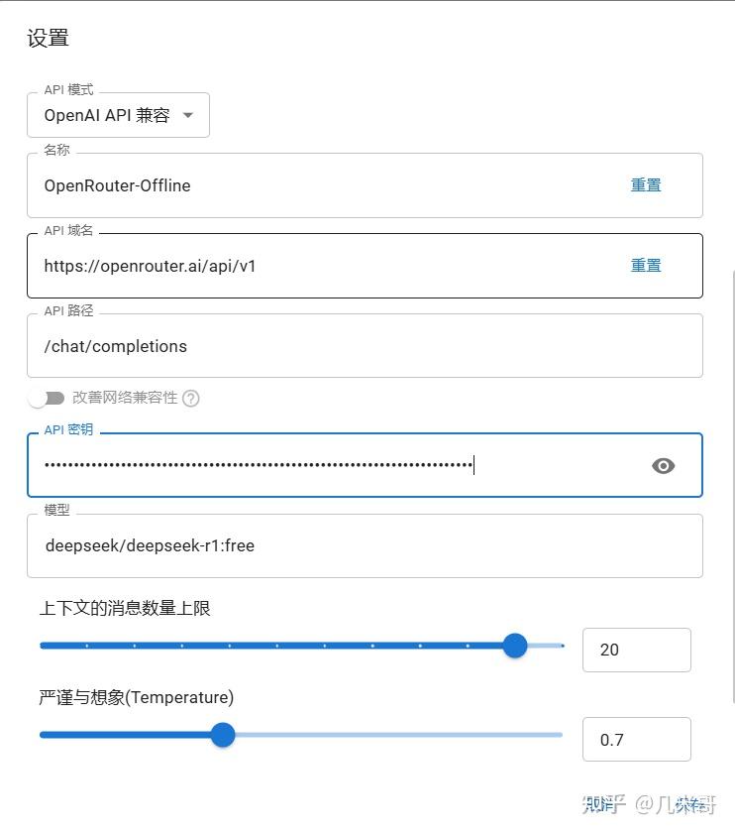The image size is (735, 834).
Task: Enable the 改善网络兼容性 switch
Action: [44, 398]
